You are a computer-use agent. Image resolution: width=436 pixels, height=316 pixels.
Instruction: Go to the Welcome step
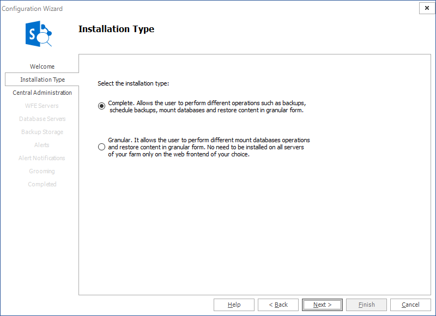pyautogui.click(x=42, y=66)
